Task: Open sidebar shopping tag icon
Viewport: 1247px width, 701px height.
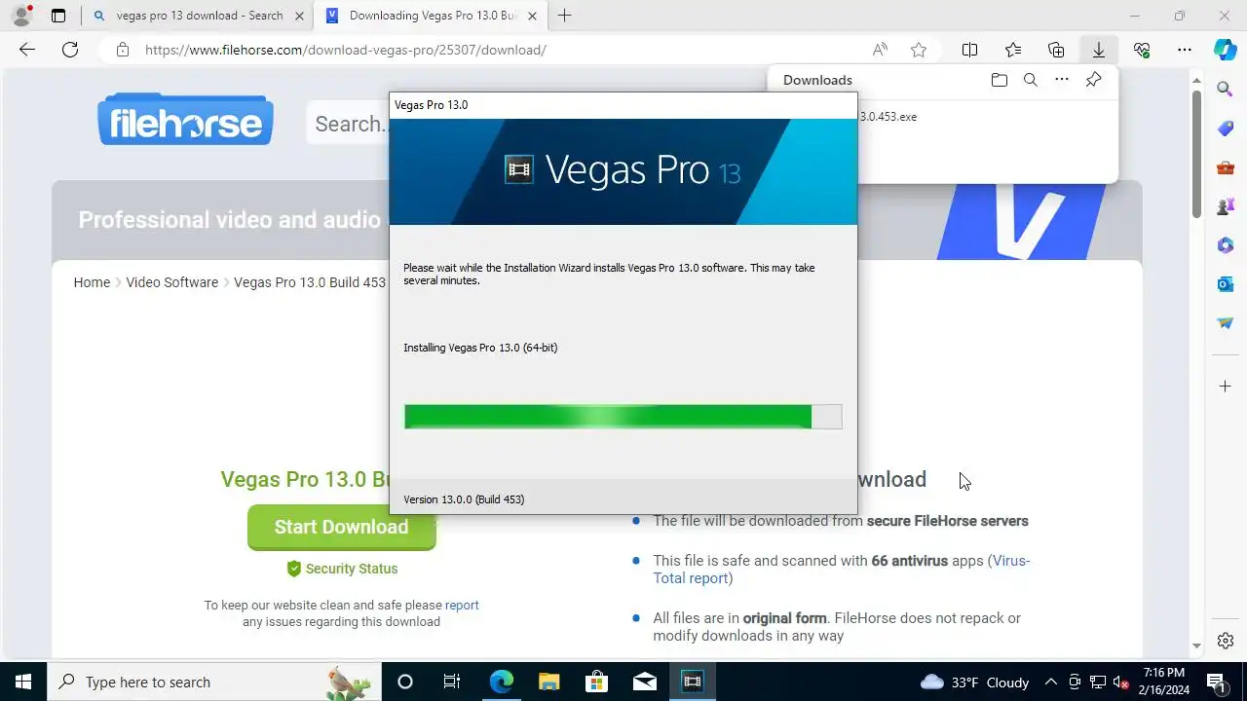Action: click(1226, 129)
